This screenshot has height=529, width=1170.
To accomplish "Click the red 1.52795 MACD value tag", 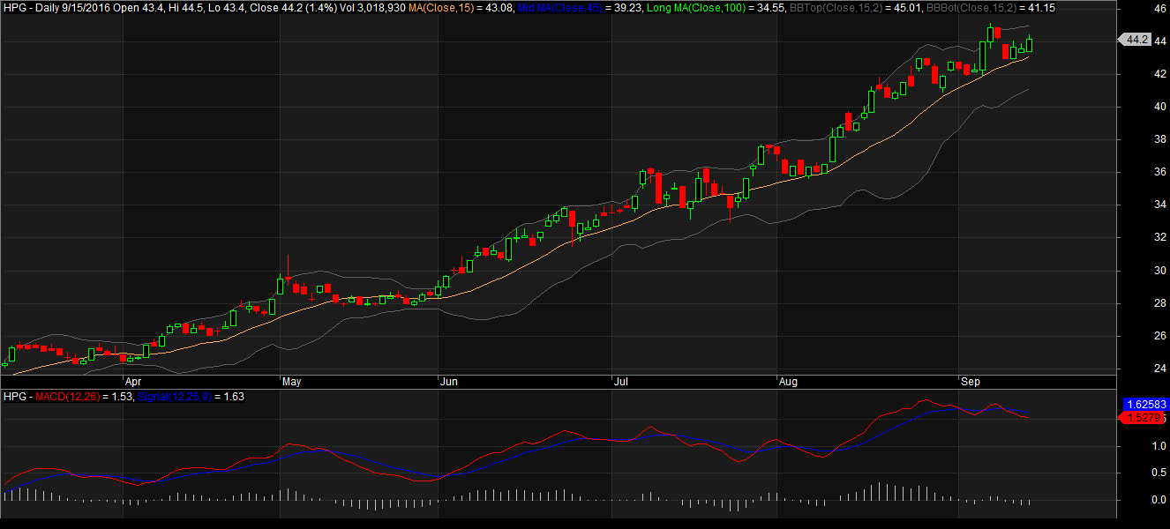I will [1144, 418].
